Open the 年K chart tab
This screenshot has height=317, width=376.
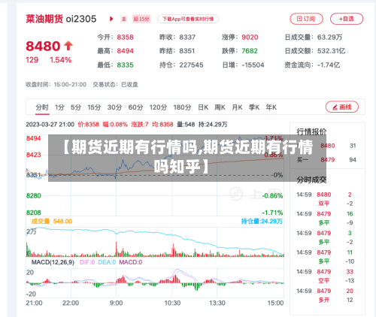(x=271, y=107)
